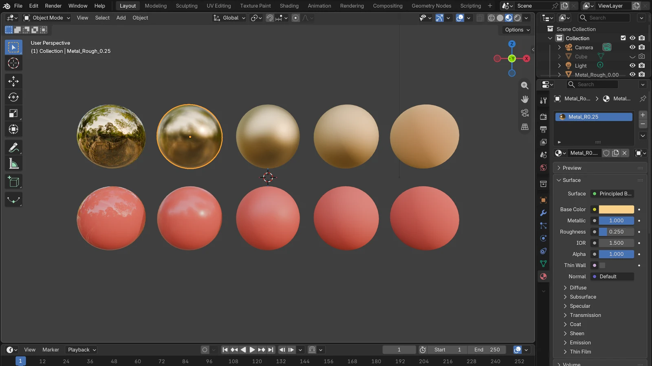Viewport: 652px width, 366px height.
Task: Expand the Emission section
Action: pos(580,343)
